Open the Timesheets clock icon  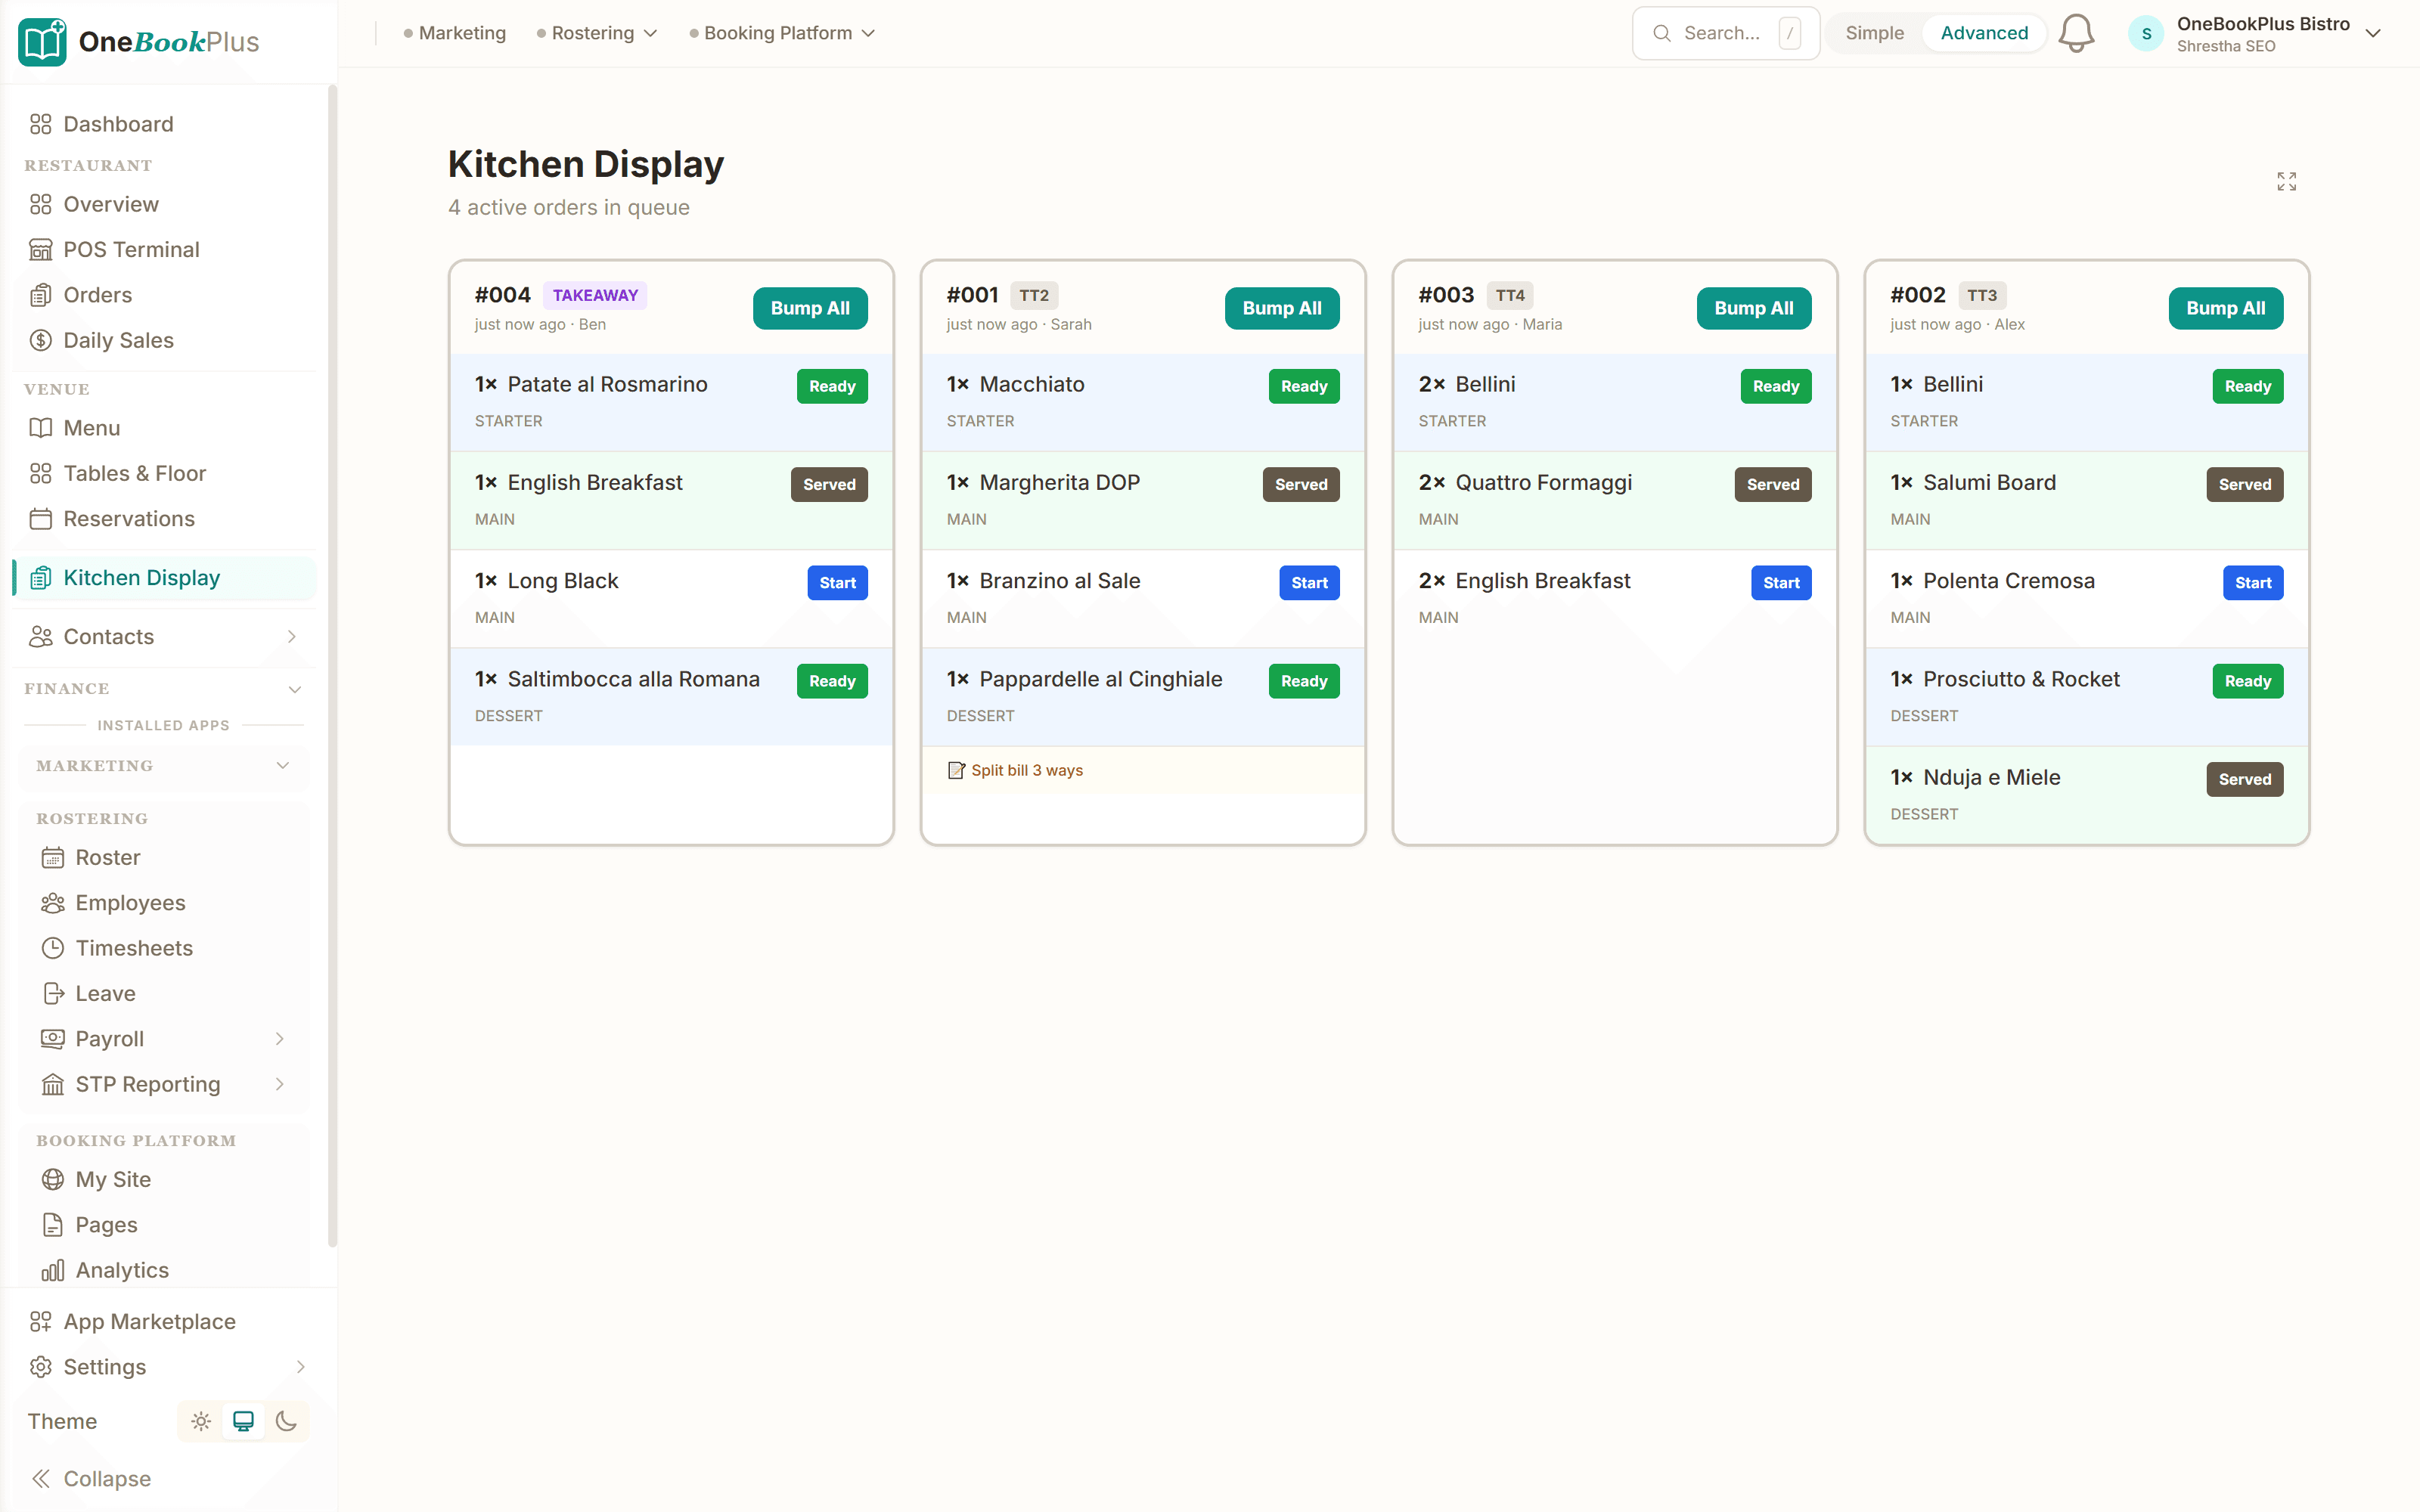coord(52,947)
